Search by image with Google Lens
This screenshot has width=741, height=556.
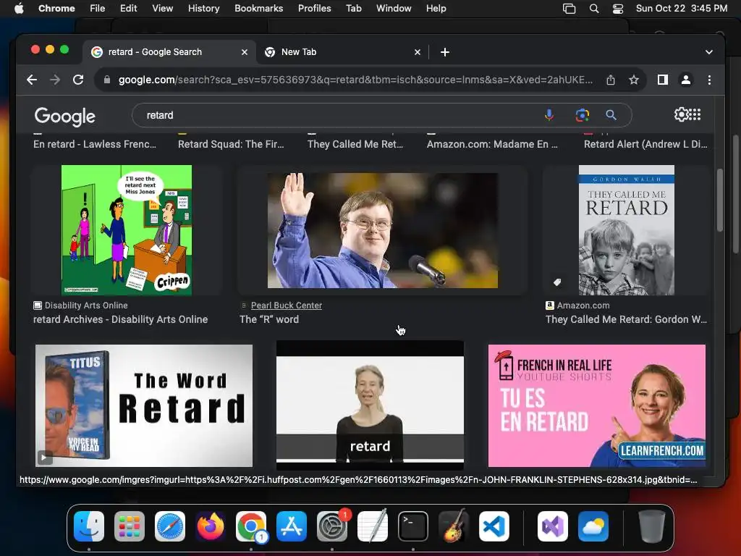point(583,115)
